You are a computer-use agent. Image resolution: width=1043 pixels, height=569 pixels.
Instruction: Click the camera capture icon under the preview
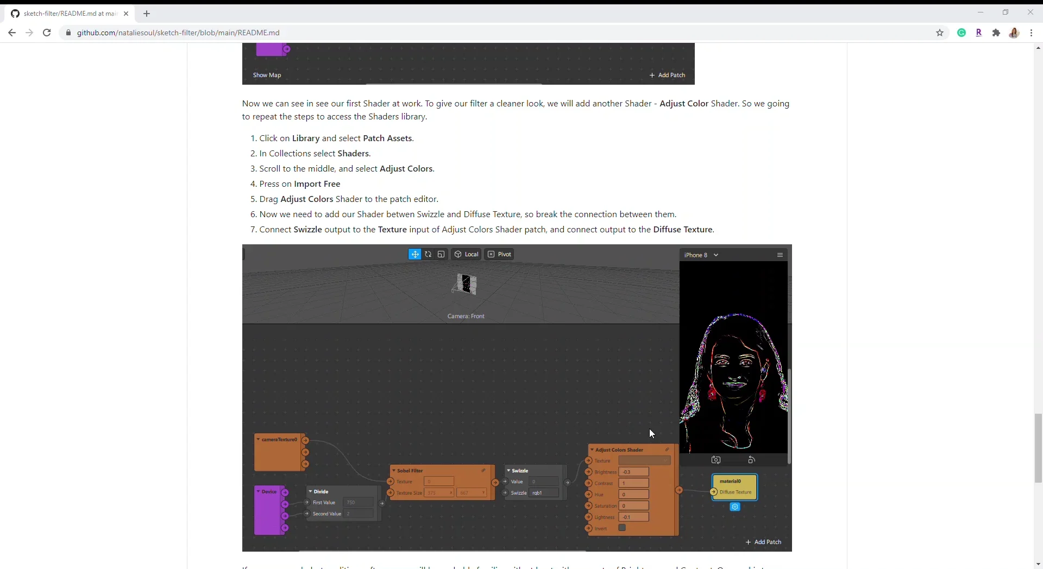716,460
